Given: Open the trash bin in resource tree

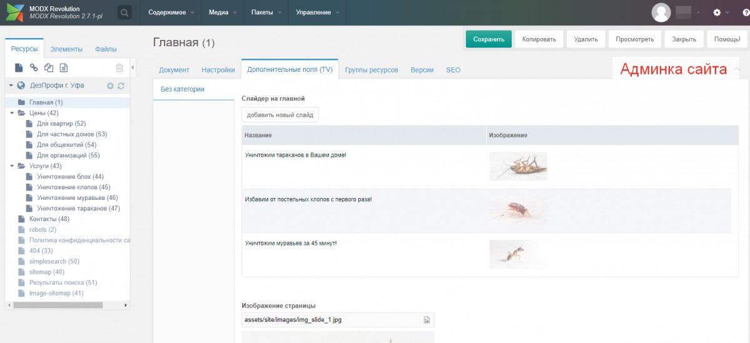Looking at the screenshot, I should (119, 67).
